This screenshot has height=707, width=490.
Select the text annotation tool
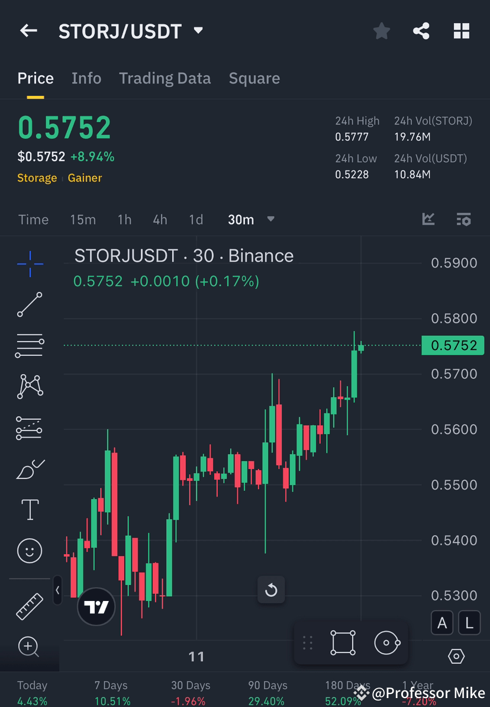[x=30, y=509]
